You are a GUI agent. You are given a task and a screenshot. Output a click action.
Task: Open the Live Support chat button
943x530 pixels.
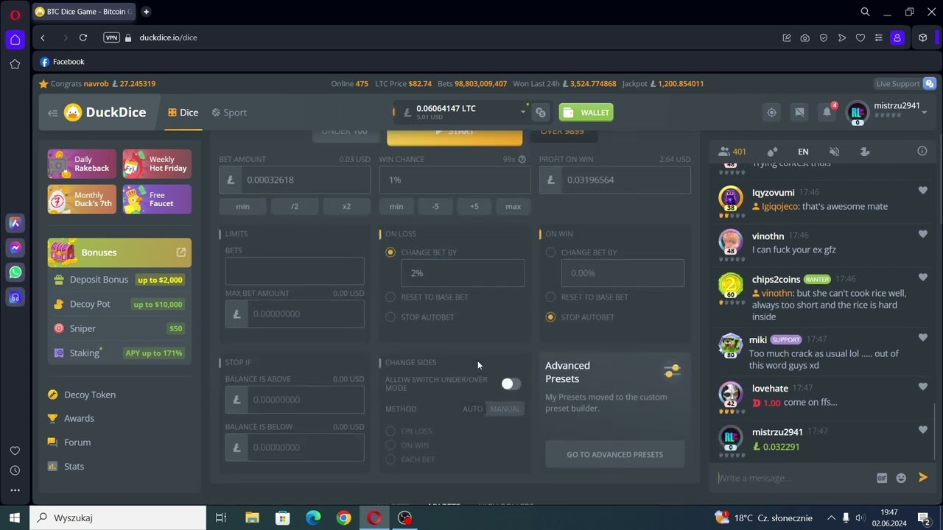pos(905,84)
